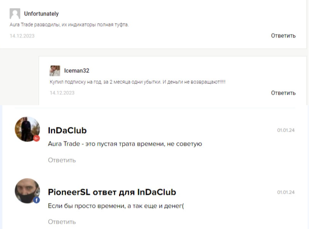
Task: Reply to Iceman32 via Ответить
Action: pyautogui.click(x=283, y=93)
